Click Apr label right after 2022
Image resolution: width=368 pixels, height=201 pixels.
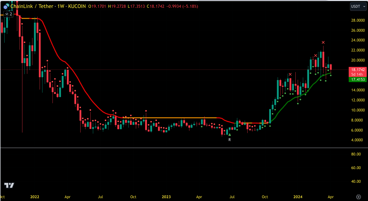click(67, 197)
